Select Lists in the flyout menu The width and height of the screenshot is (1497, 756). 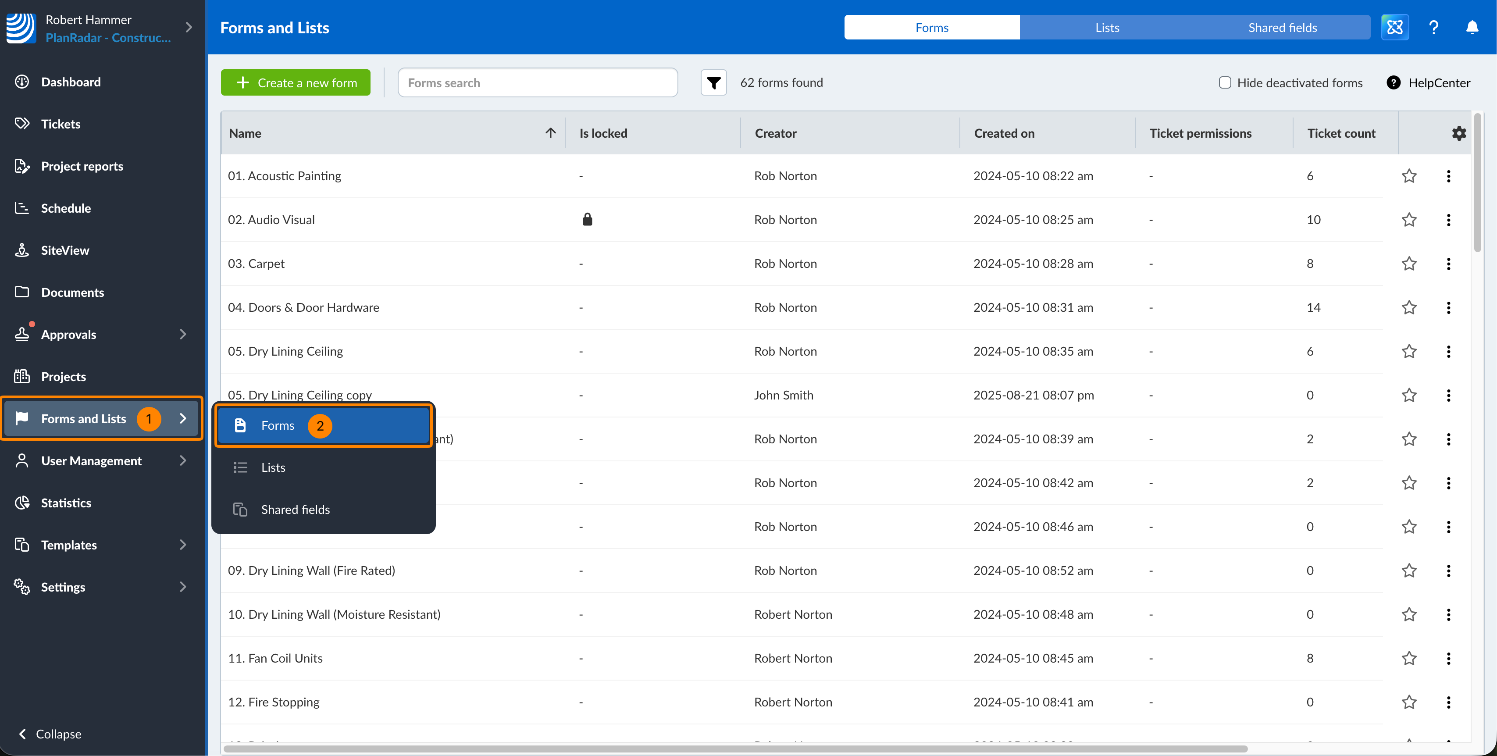click(323, 468)
